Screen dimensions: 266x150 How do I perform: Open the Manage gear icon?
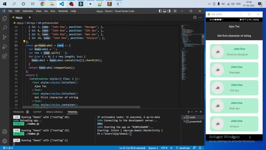click(x=5, y=141)
